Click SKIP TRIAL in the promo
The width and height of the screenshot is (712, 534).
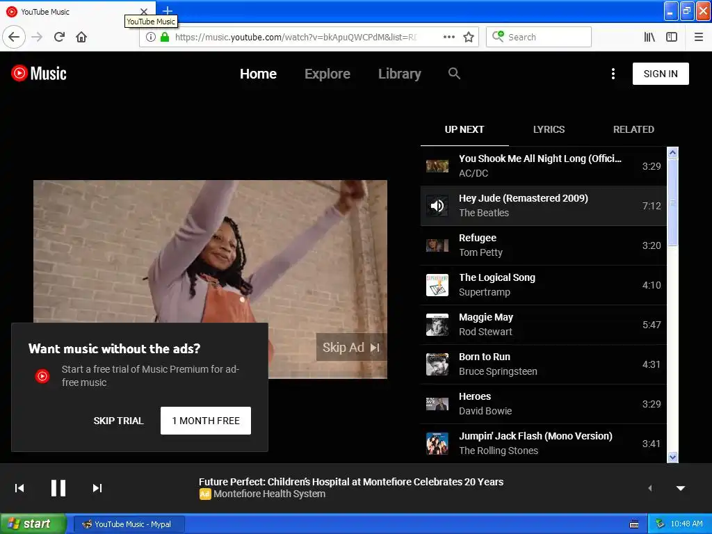[118, 421]
